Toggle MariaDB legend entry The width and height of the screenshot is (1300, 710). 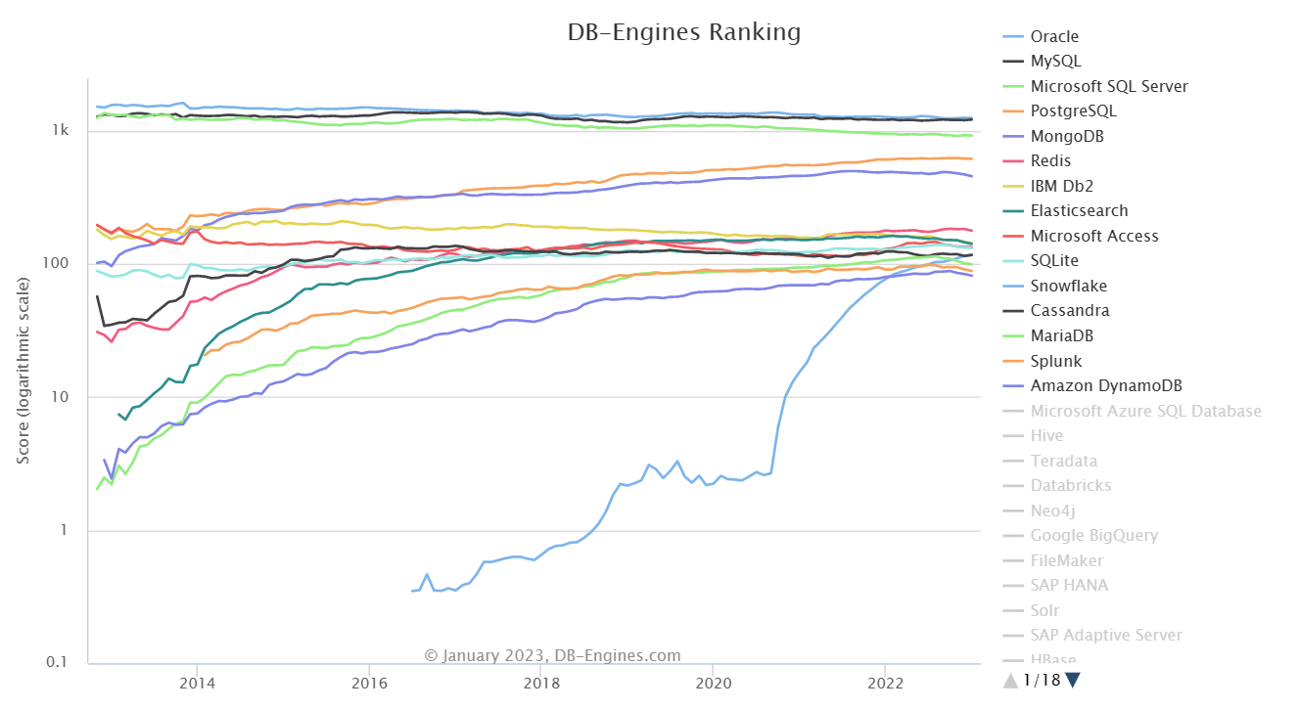click(x=1048, y=336)
